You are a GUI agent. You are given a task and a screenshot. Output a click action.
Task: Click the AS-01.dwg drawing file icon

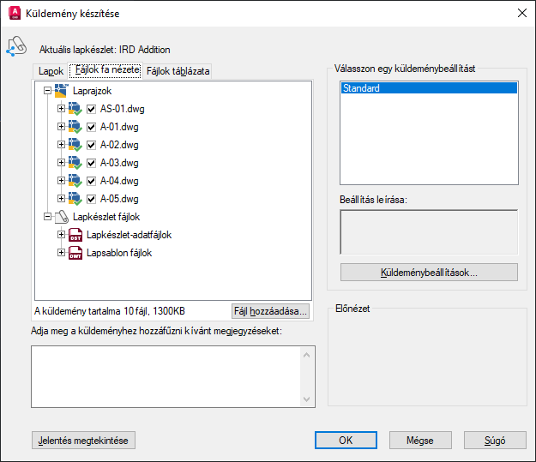click(75, 109)
